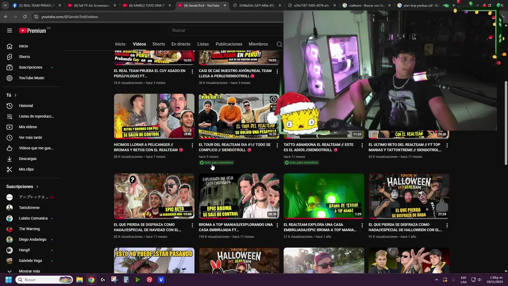
Task: Open Historial in the sidebar
Action: [26, 106]
